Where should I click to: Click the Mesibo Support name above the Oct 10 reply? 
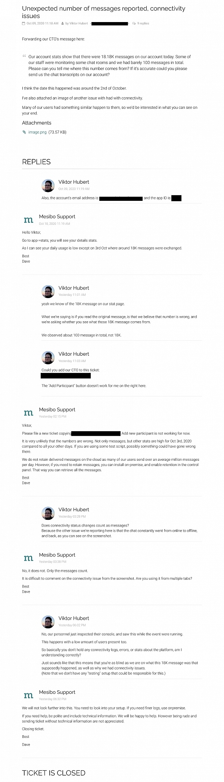pyautogui.click(x=57, y=217)
